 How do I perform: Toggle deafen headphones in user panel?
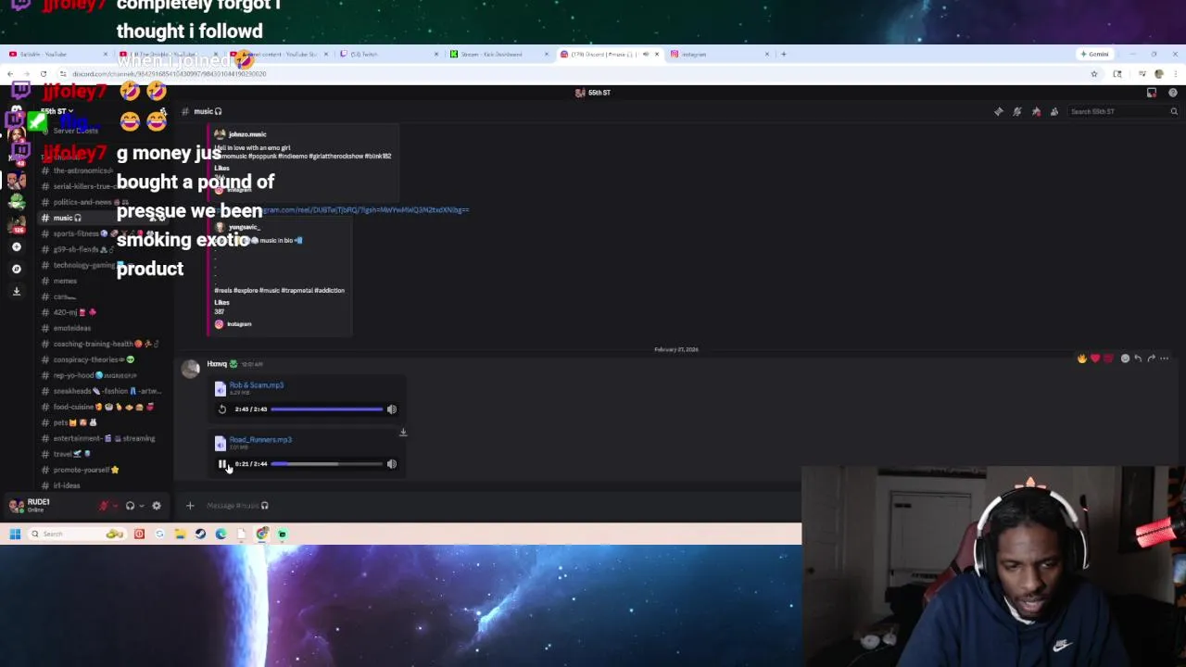[x=130, y=506]
